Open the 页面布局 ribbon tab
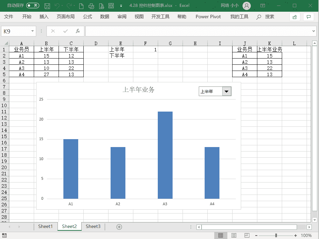The width and height of the screenshot is (319, 239). [x=65, y=17]
